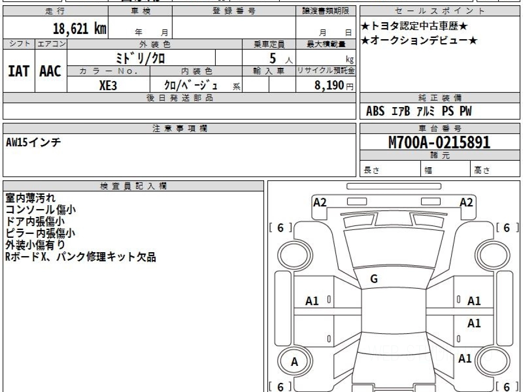Click the 車検 header cell
The width and height of the screenshot is (523, 392).
point(140,11)
